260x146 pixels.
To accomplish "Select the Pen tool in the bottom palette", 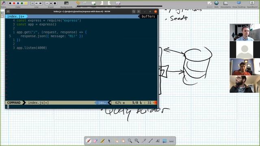I will [x=89, y=141].
